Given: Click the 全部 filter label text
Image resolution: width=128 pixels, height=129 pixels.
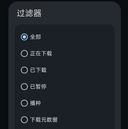Looking at the screenshot, I should pos(35,37).
